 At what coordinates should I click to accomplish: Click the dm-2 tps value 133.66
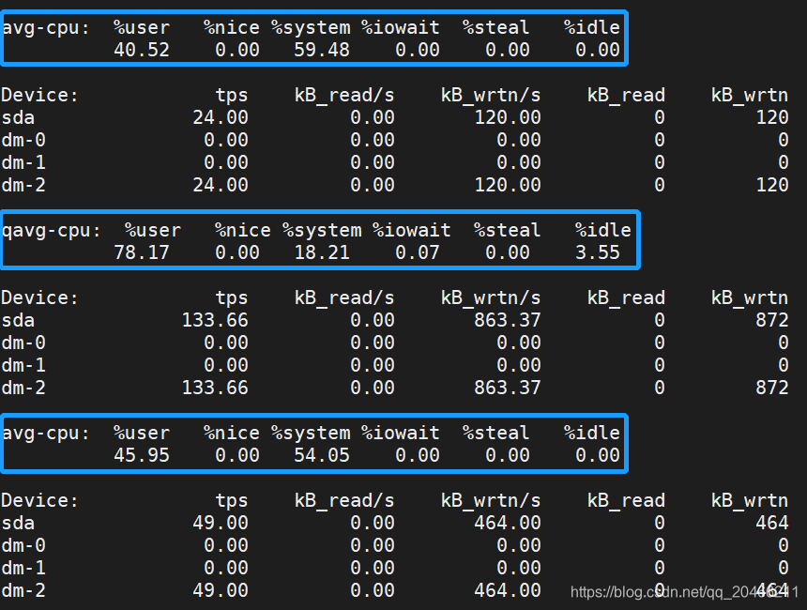pyautogui.click(x=215, y=389)
